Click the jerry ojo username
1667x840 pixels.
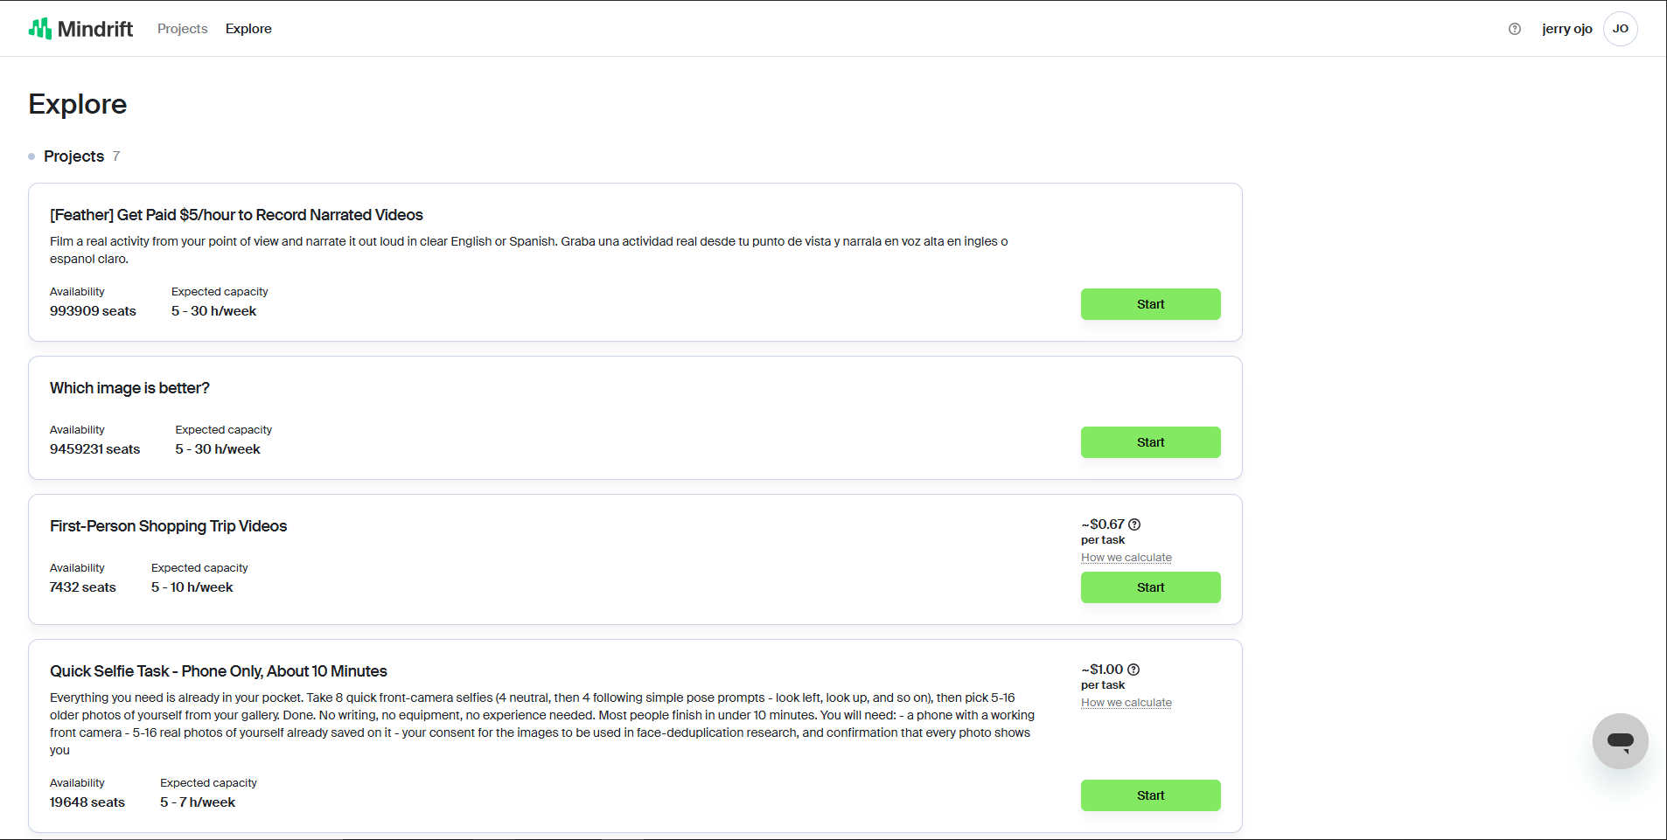coord(1567,29)
